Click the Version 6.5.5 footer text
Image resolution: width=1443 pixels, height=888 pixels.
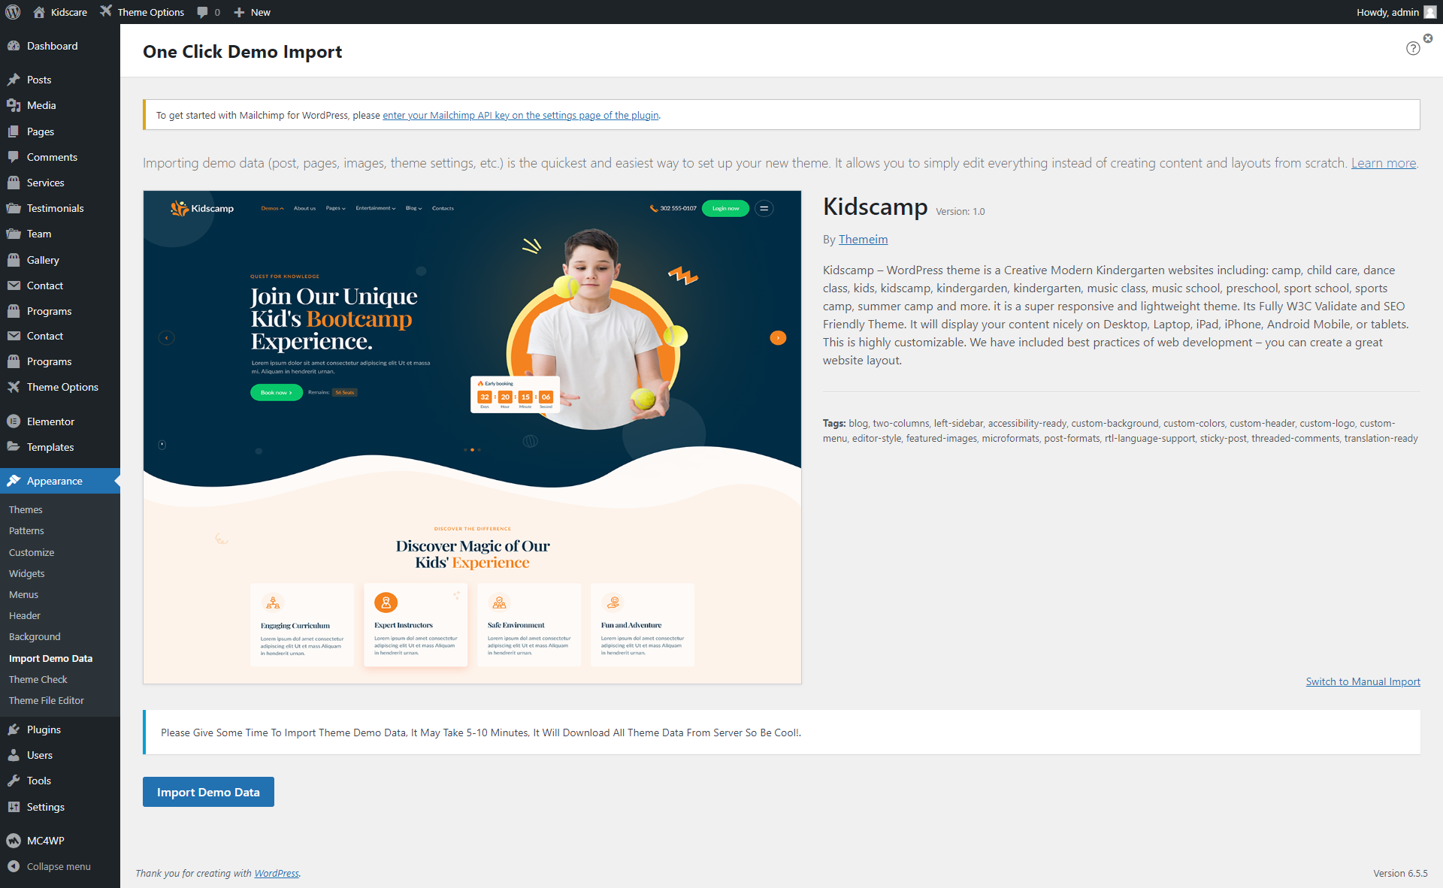point(1400,873)
